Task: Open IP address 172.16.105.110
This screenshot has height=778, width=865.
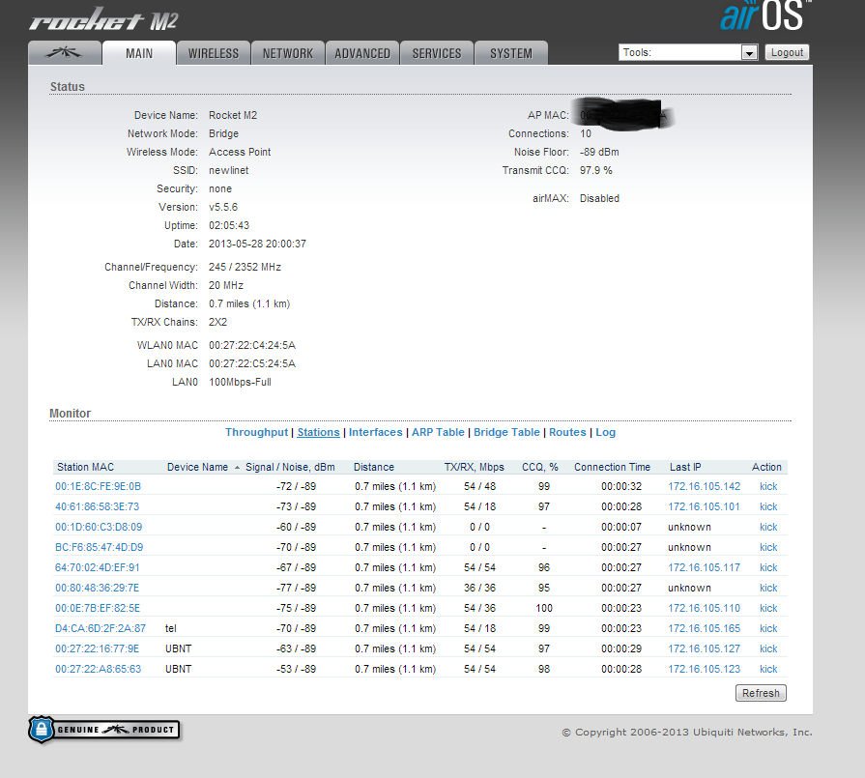Action: point(704,608)
